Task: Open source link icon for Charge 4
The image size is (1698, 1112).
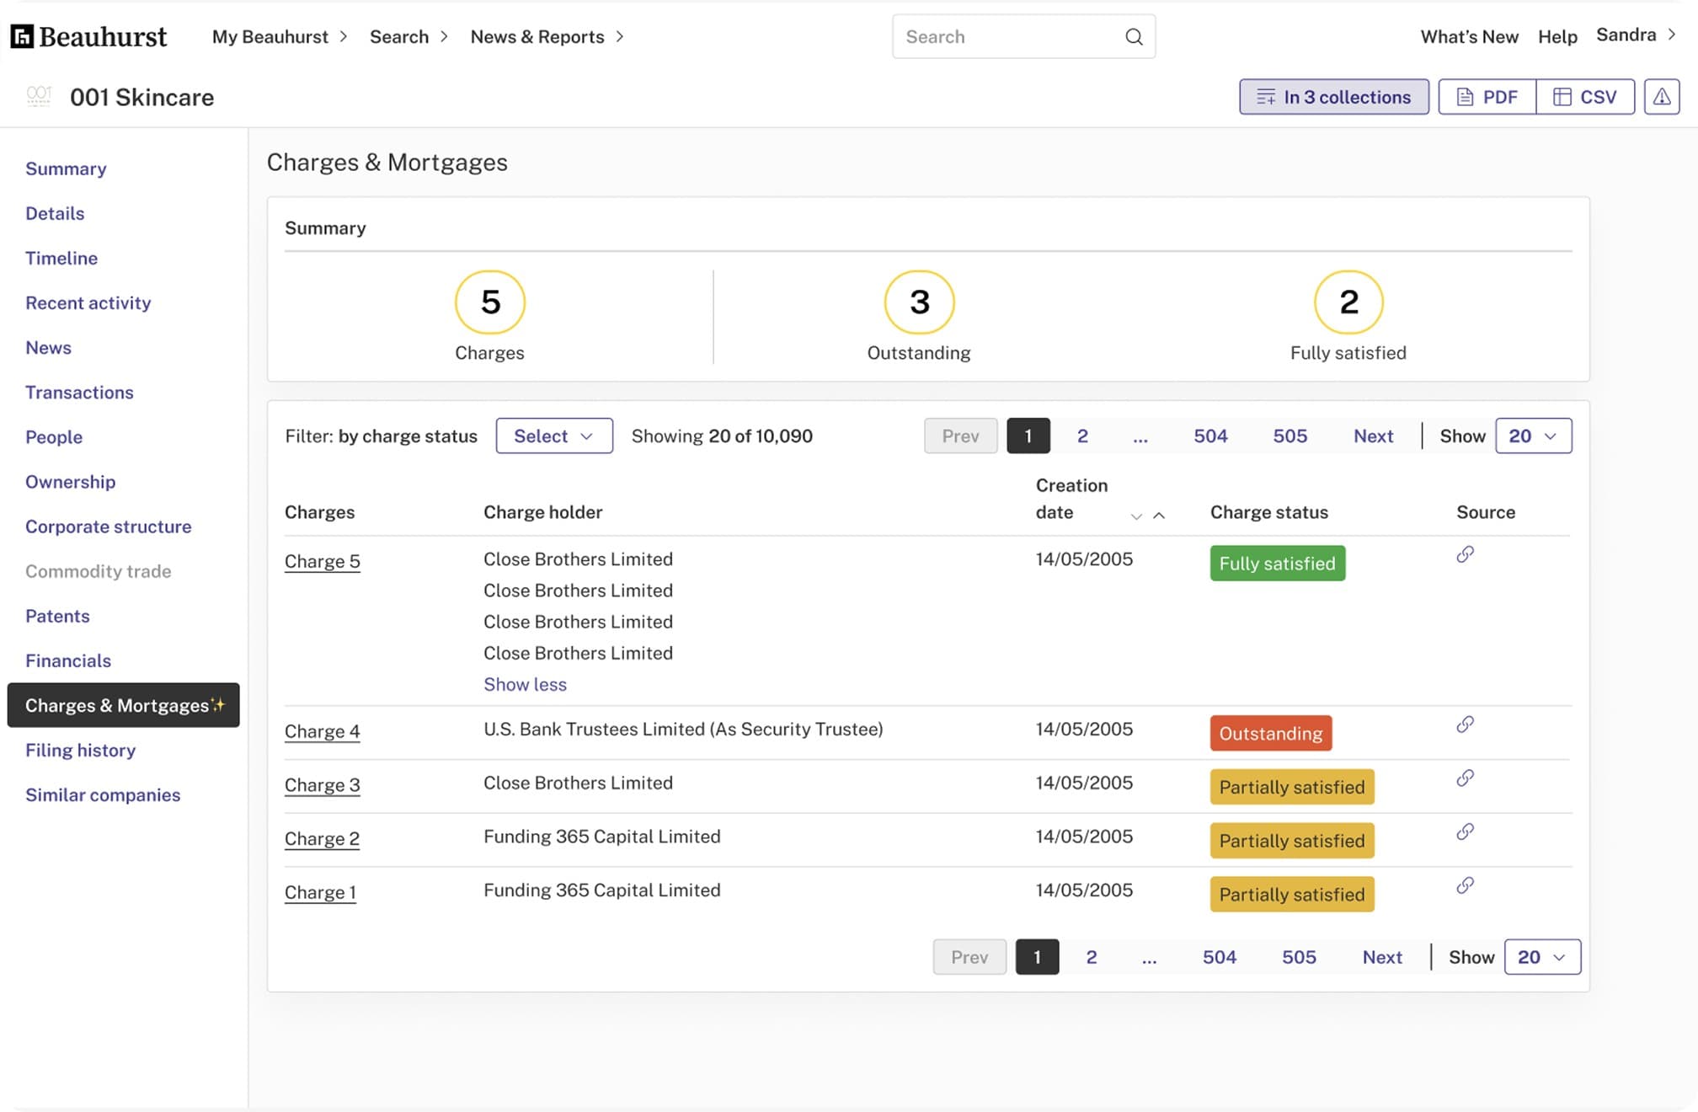Action: pyautogui.click(x=1465, y=724)
